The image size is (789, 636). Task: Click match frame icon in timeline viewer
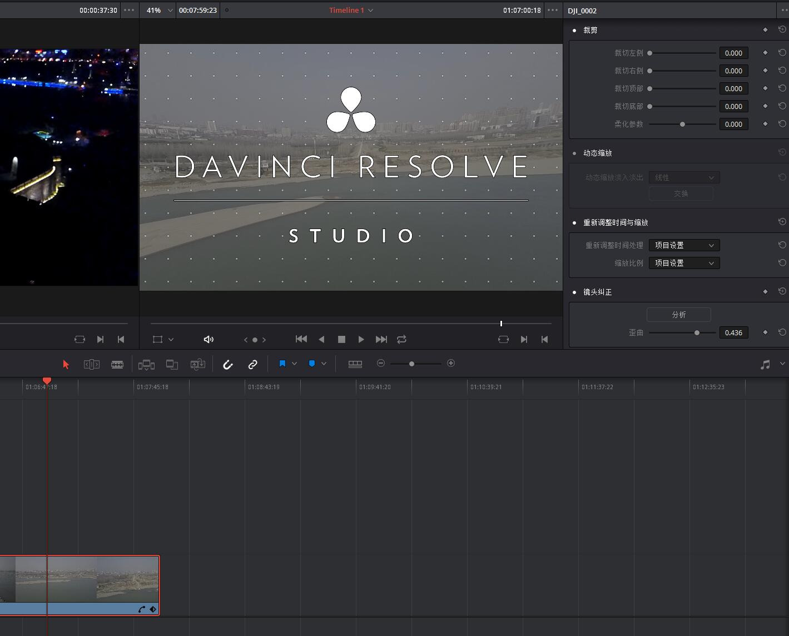(x=503, y=339)
